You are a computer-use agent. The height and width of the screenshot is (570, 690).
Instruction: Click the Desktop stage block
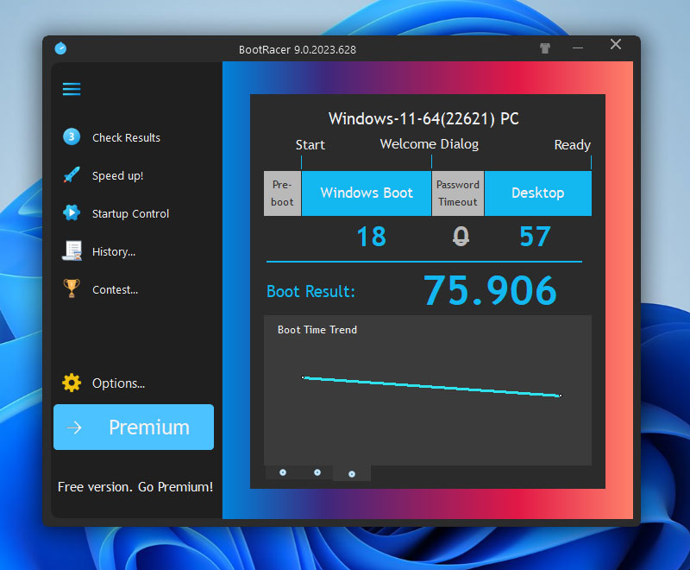tap(537, 193)
